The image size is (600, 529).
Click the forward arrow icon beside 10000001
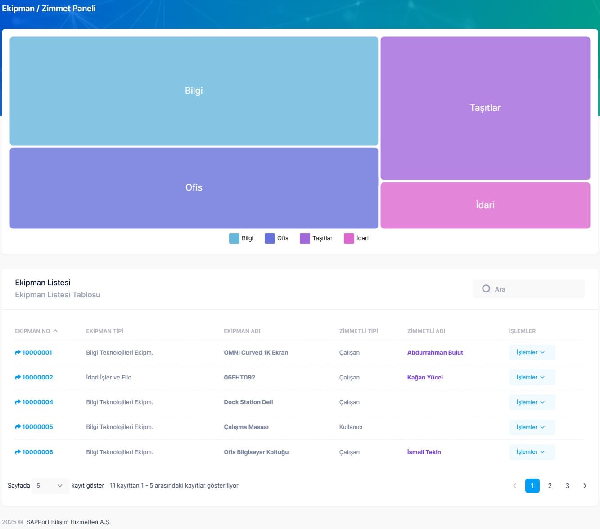tap(18, 352)
